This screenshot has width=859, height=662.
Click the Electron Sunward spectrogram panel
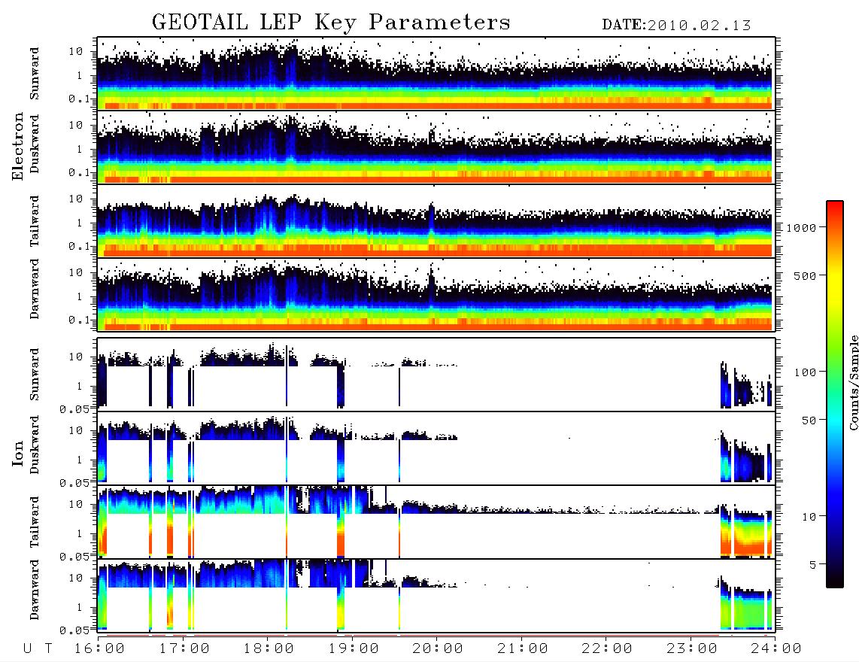tap(436, 74)
